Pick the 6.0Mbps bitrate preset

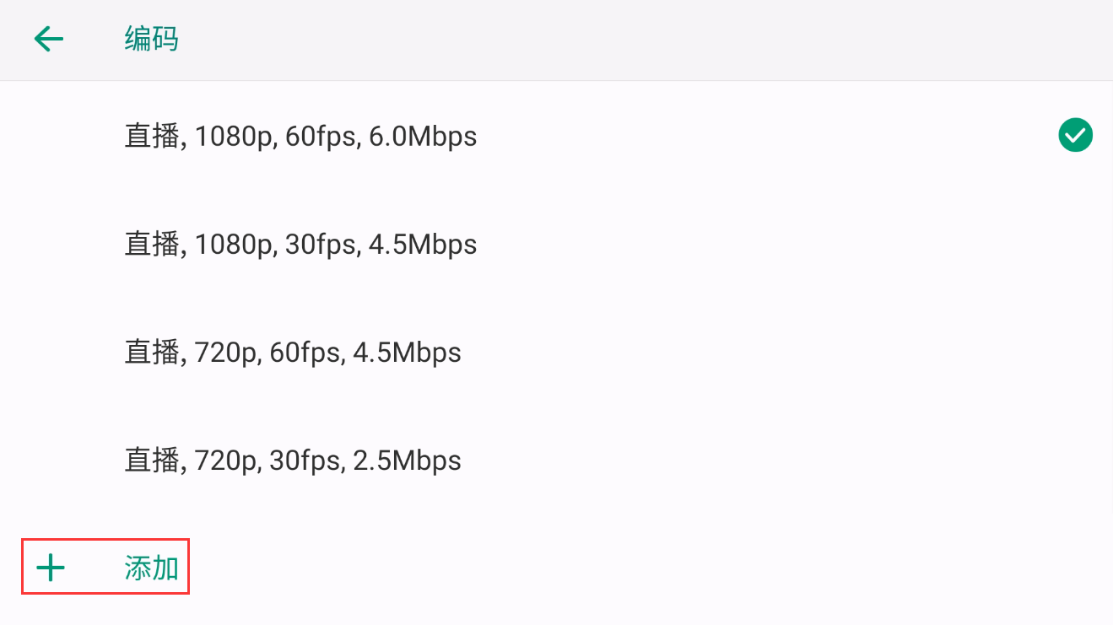click(x=556, y=136)
